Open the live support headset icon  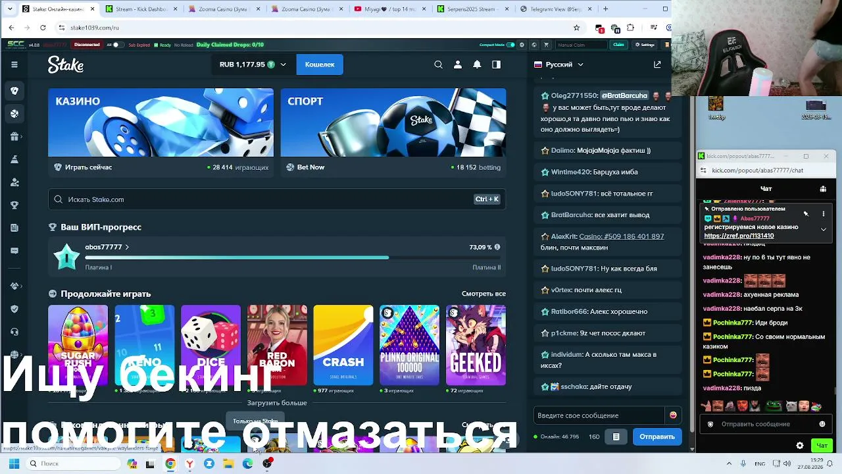point(14,332)
